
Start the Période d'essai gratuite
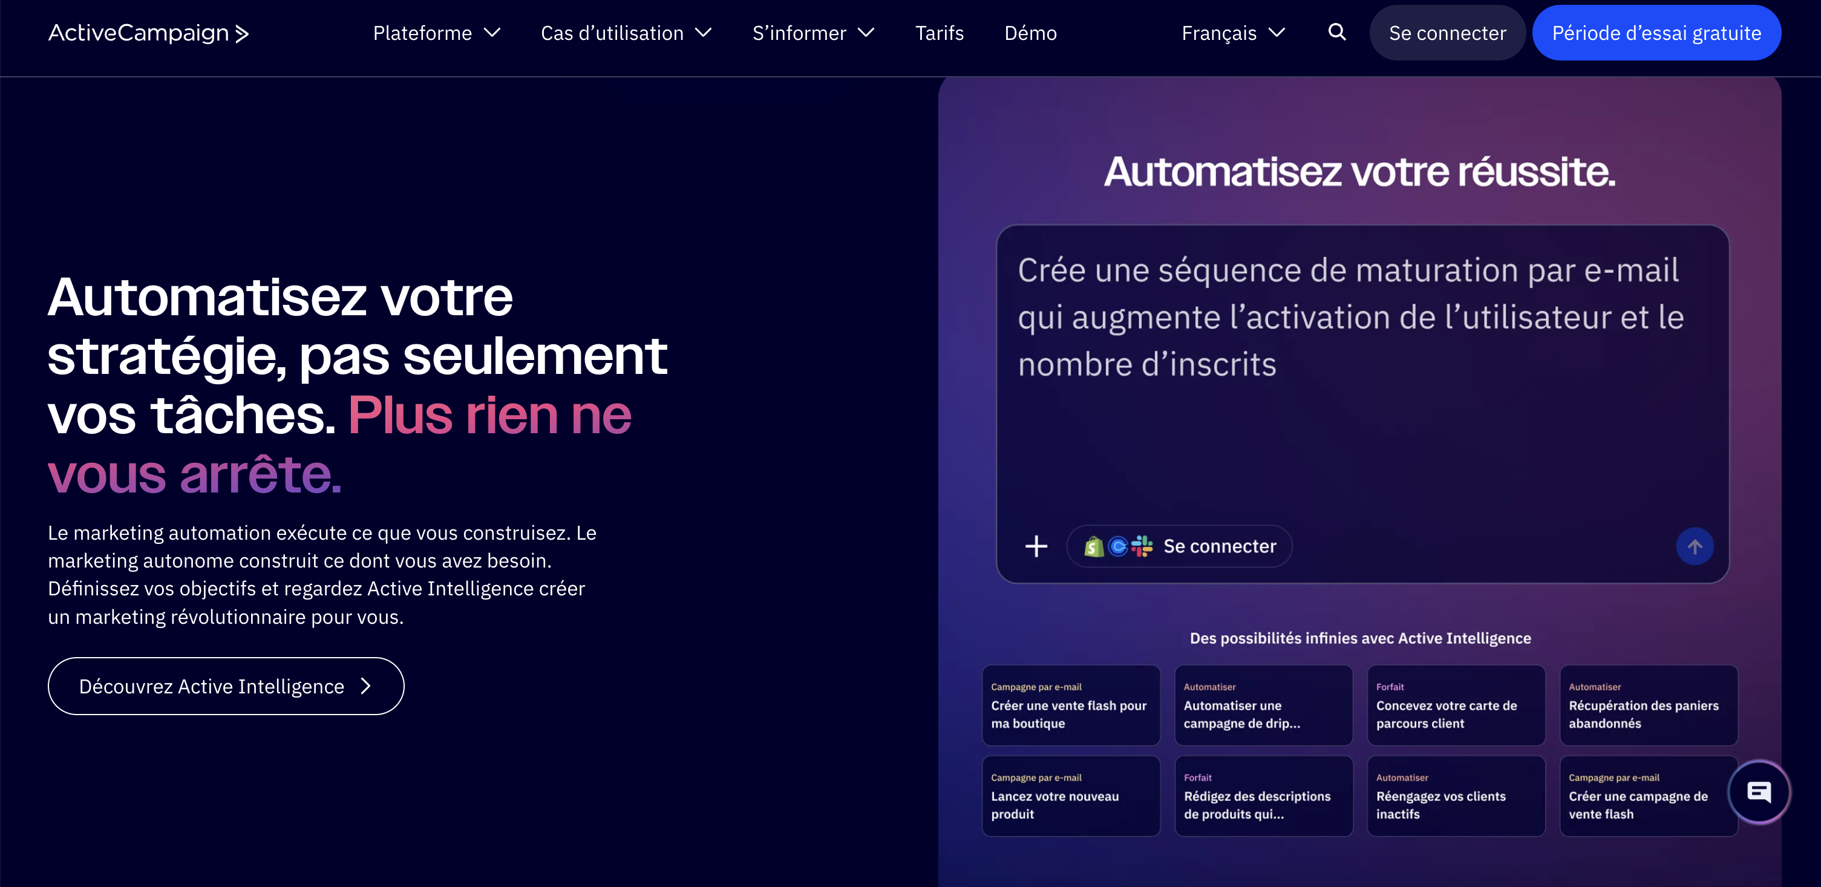coord(1656,33)
